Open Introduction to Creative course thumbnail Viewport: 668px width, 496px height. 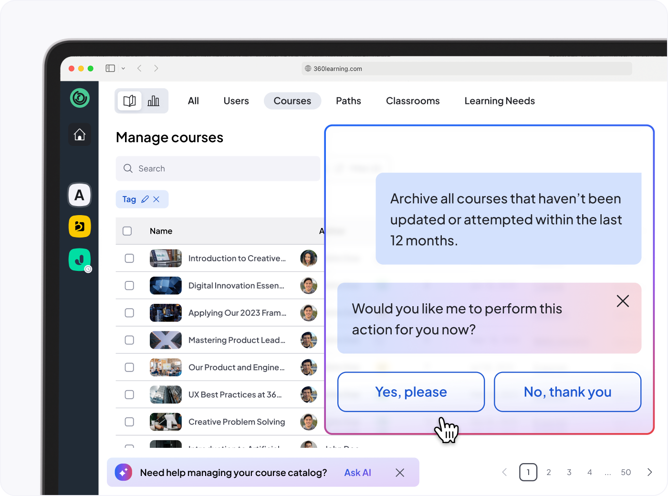pos(166,258)
